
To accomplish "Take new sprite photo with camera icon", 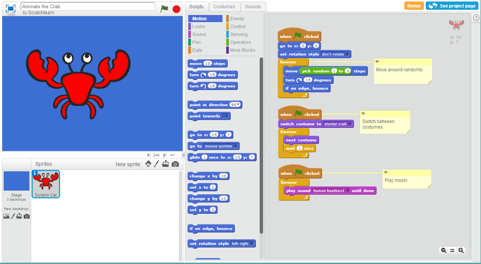I will tap(175, 164).
